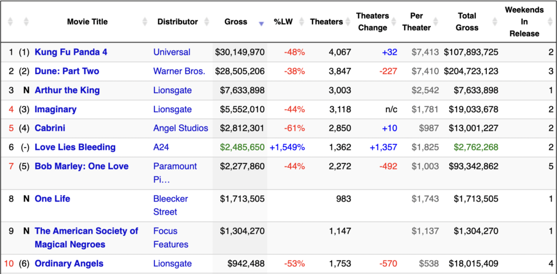
Task: Select the $1,713,505 gross in One Life row
Action: pos(242,199)
